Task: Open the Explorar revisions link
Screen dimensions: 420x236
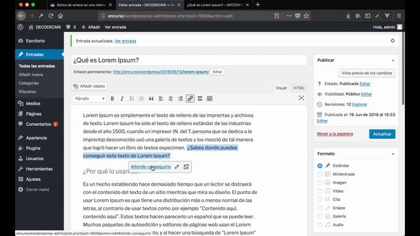Action: (360, 104)
